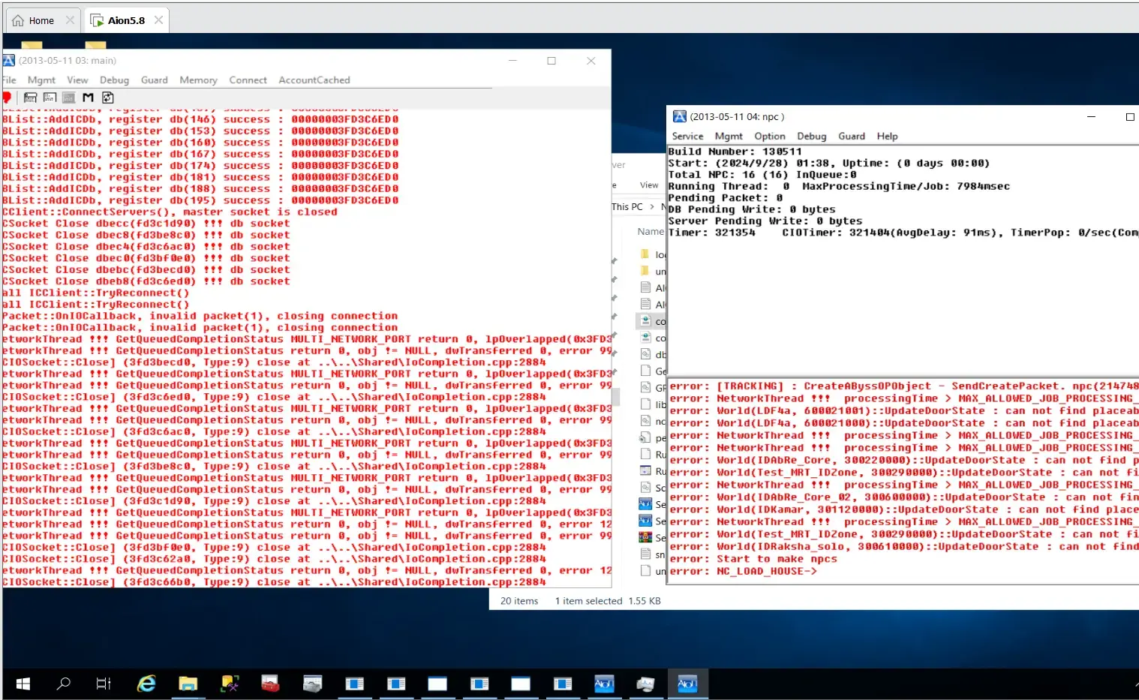Click 'This PC' in Explorer address path
The image size is (1139, 700).
coord(627,206)
